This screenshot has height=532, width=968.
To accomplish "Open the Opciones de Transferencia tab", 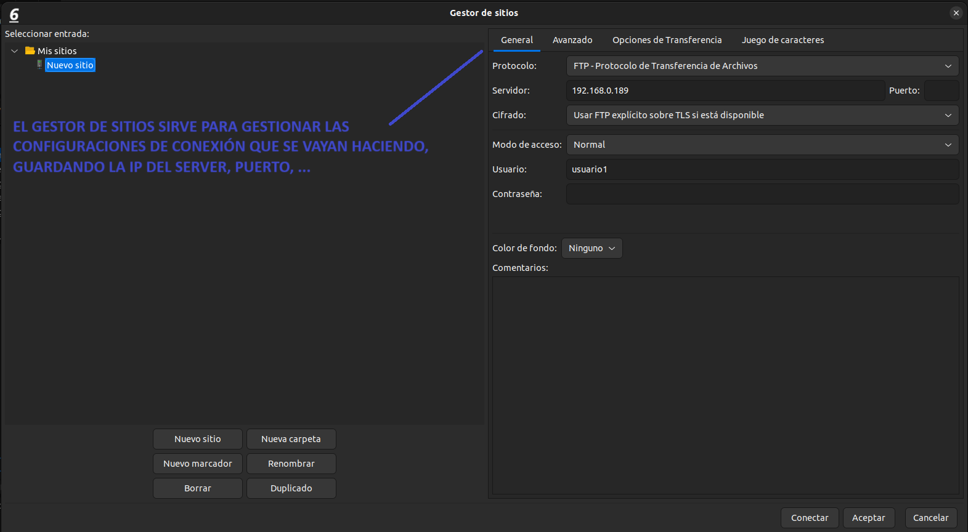I will pyautogui.click(x=667, y=40).
